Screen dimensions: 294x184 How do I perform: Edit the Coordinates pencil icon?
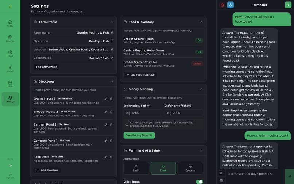click(x=112, y=58)
